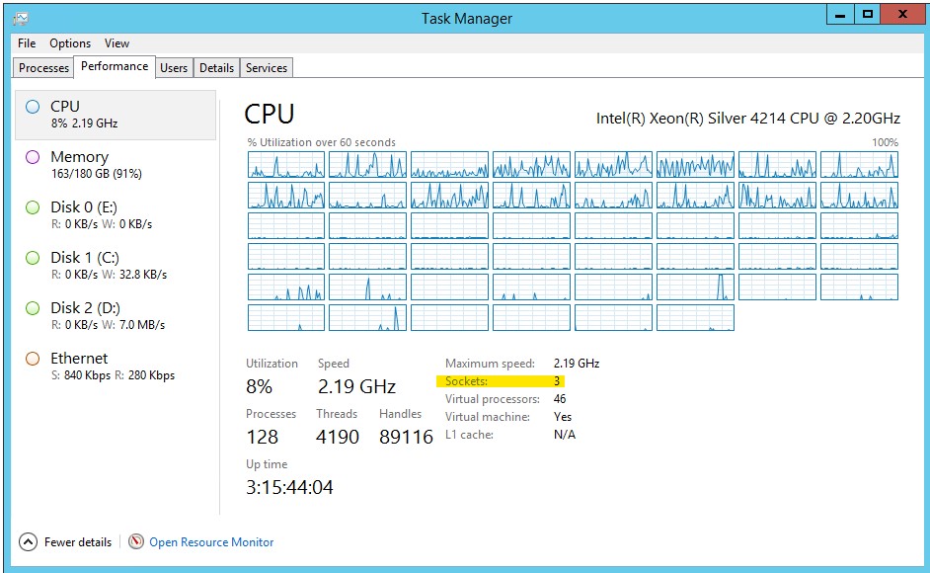Open the View menu
Image resolution: width=930 pixels, height=573 pixels.
(x=116, y=43)
